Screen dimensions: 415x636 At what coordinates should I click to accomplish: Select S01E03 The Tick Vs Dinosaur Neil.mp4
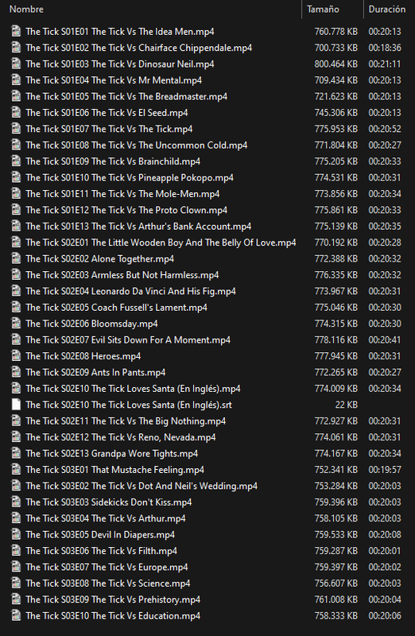120,64
